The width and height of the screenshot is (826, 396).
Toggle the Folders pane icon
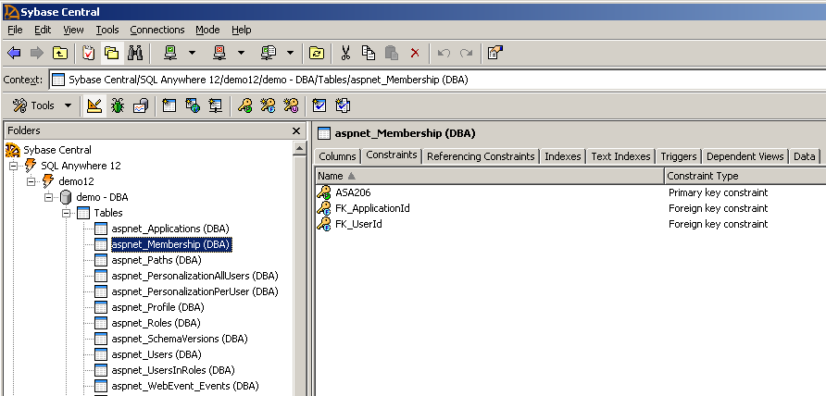[x=112, y=53]
